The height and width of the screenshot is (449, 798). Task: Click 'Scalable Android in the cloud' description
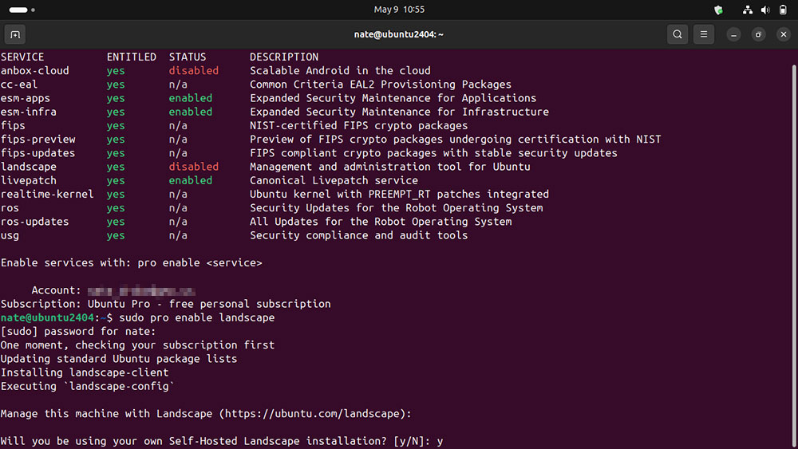[340, 71]
